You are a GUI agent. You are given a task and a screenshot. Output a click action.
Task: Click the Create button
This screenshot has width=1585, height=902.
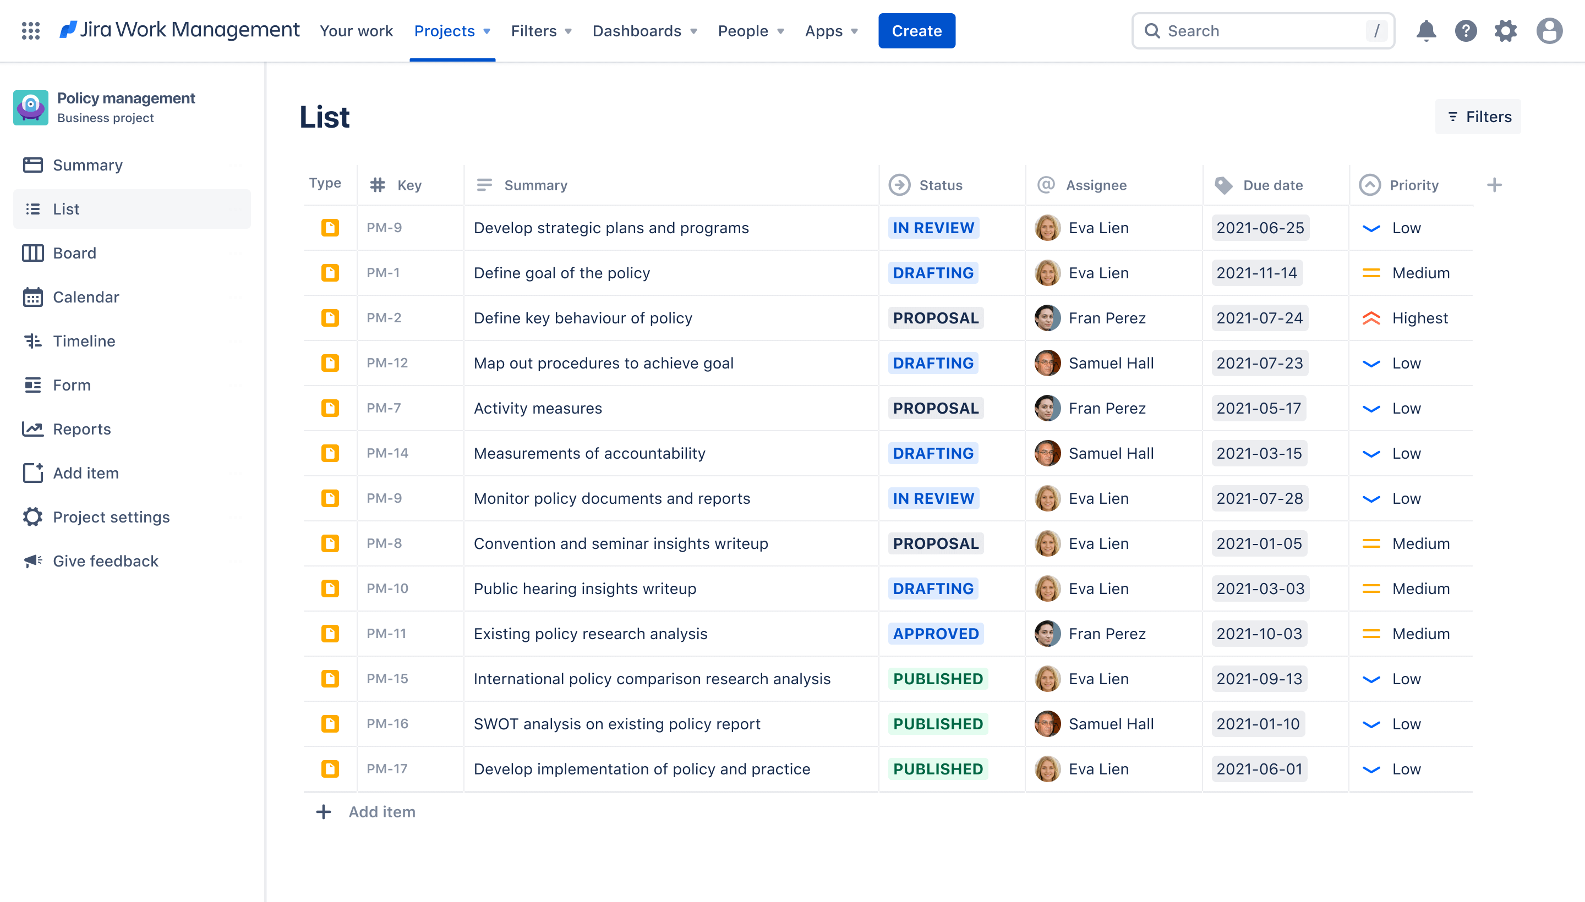(916, 30)
